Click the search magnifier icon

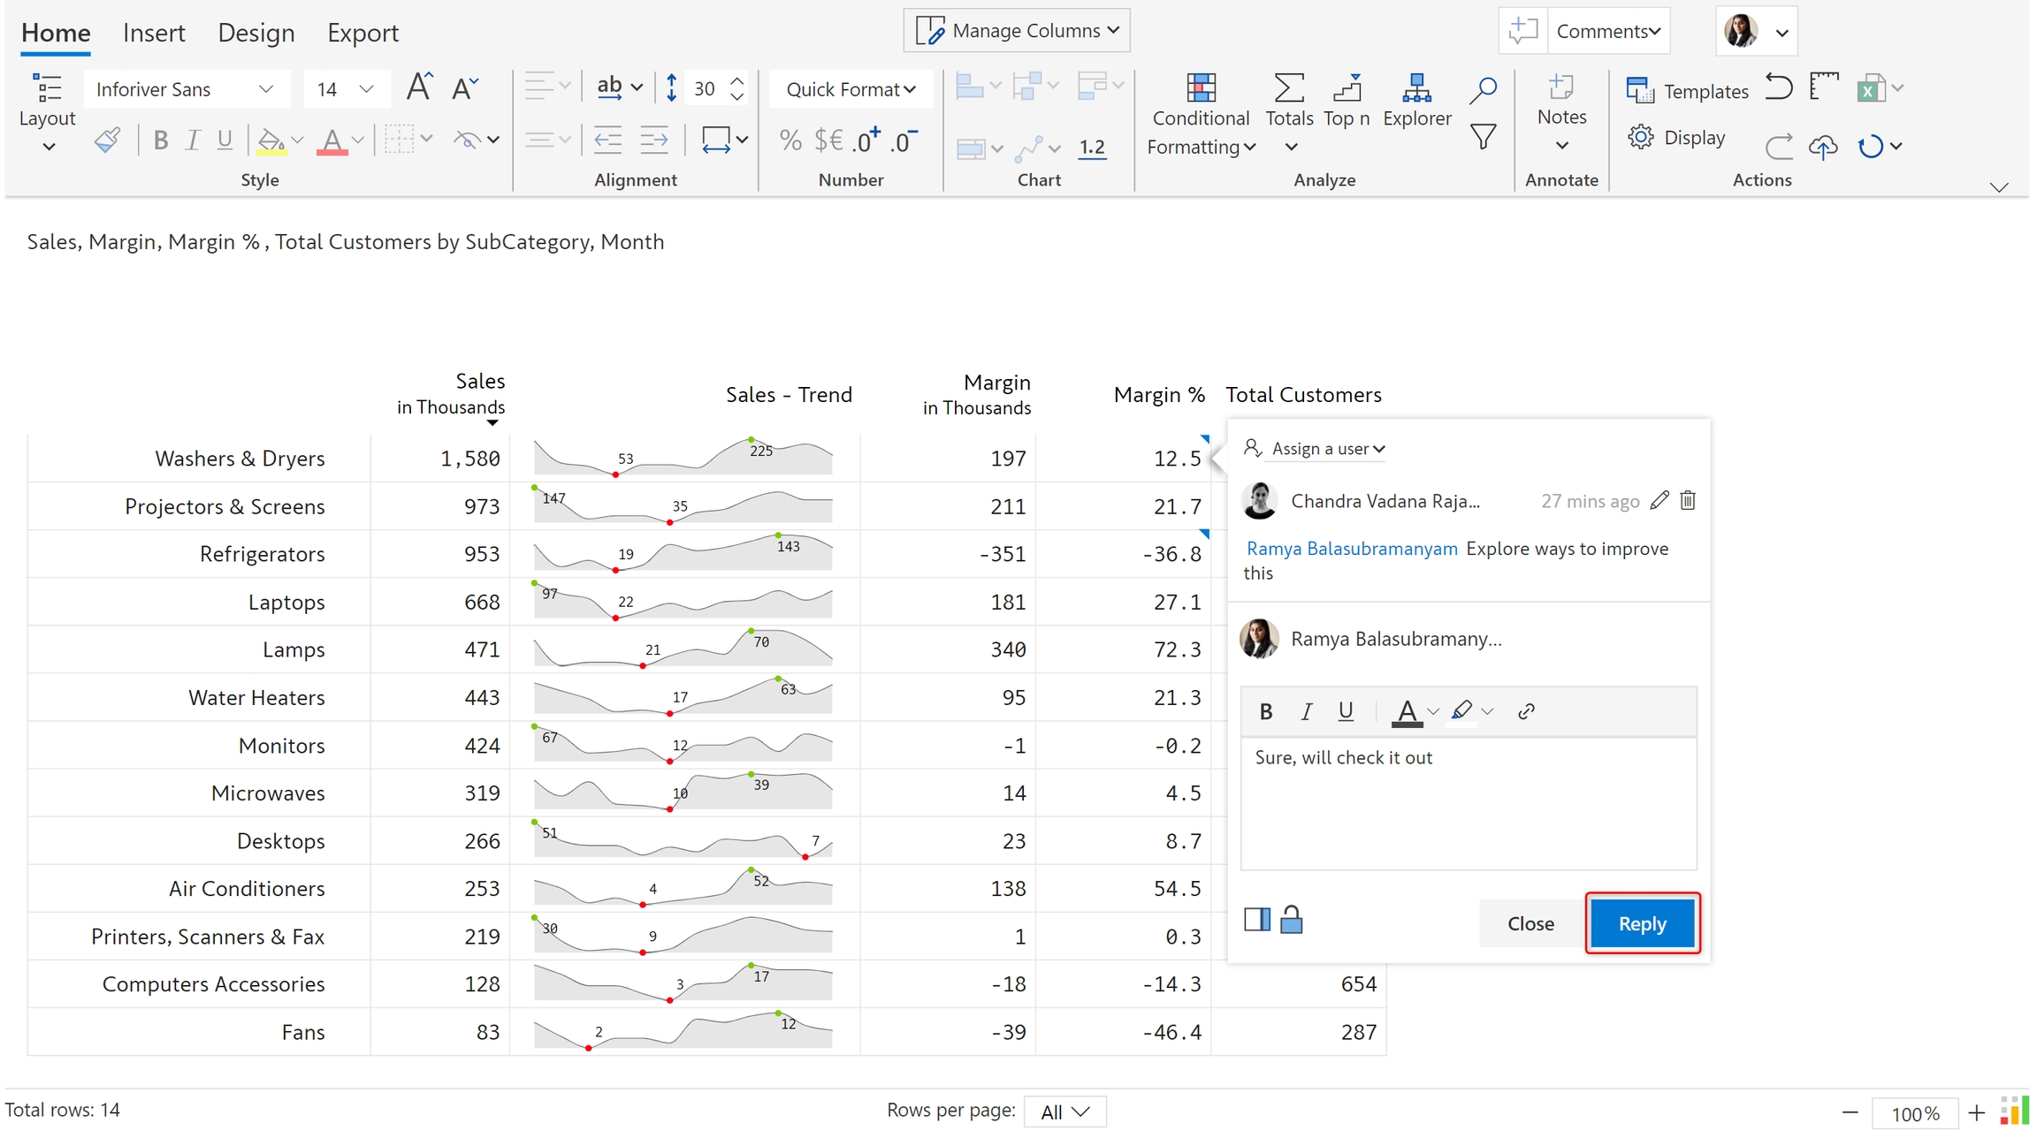(x=1483, y=89)
